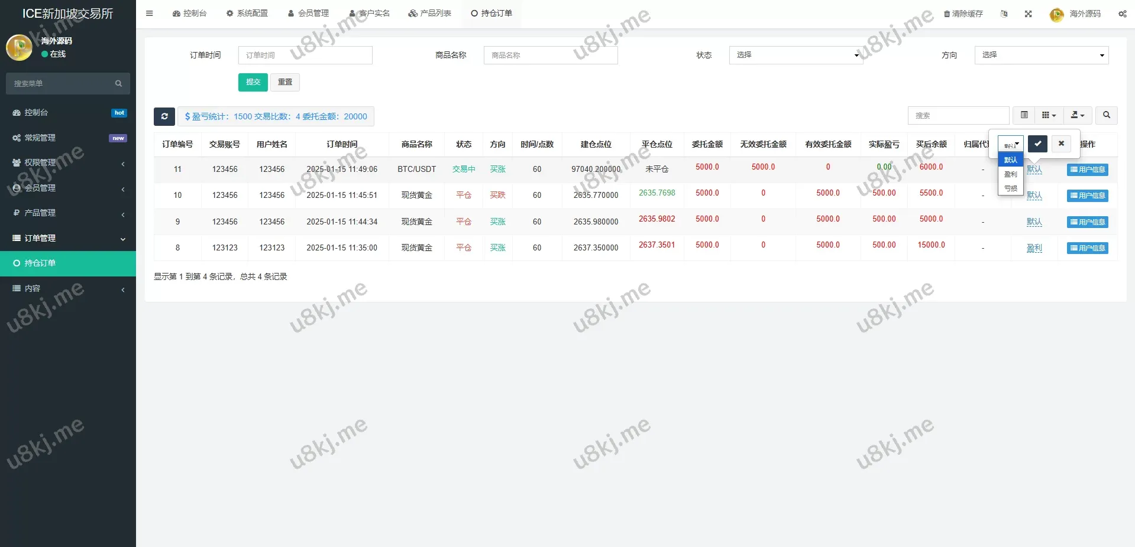
Task: Open the language translate icon
Action: coord(1004,14)
